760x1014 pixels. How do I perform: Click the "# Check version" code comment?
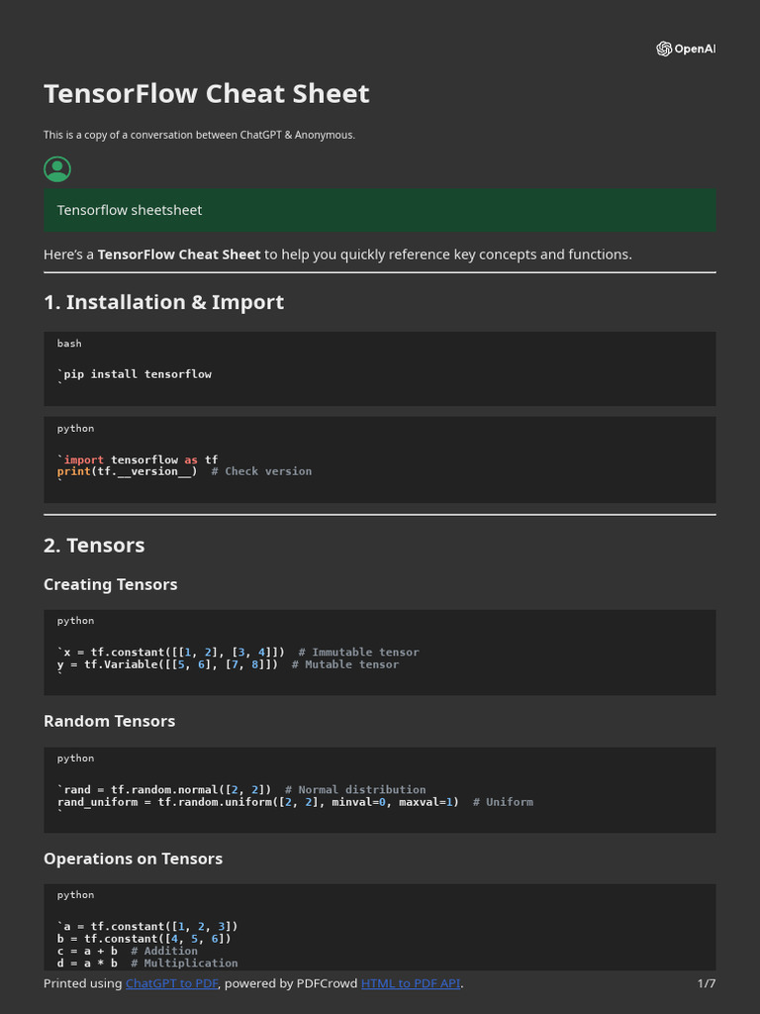click(261, 471)
